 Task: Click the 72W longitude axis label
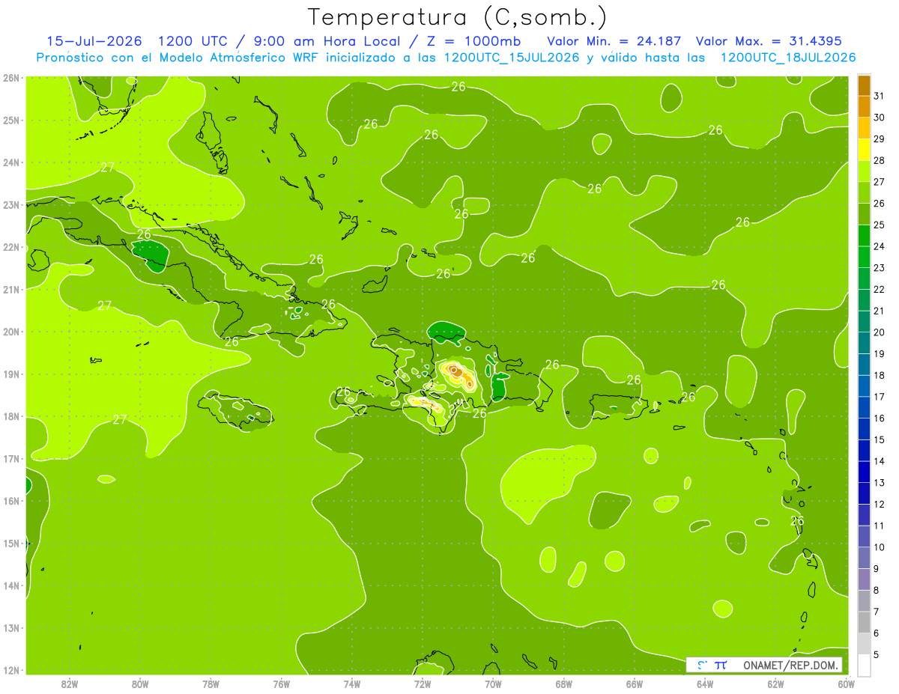pos(422,684)
